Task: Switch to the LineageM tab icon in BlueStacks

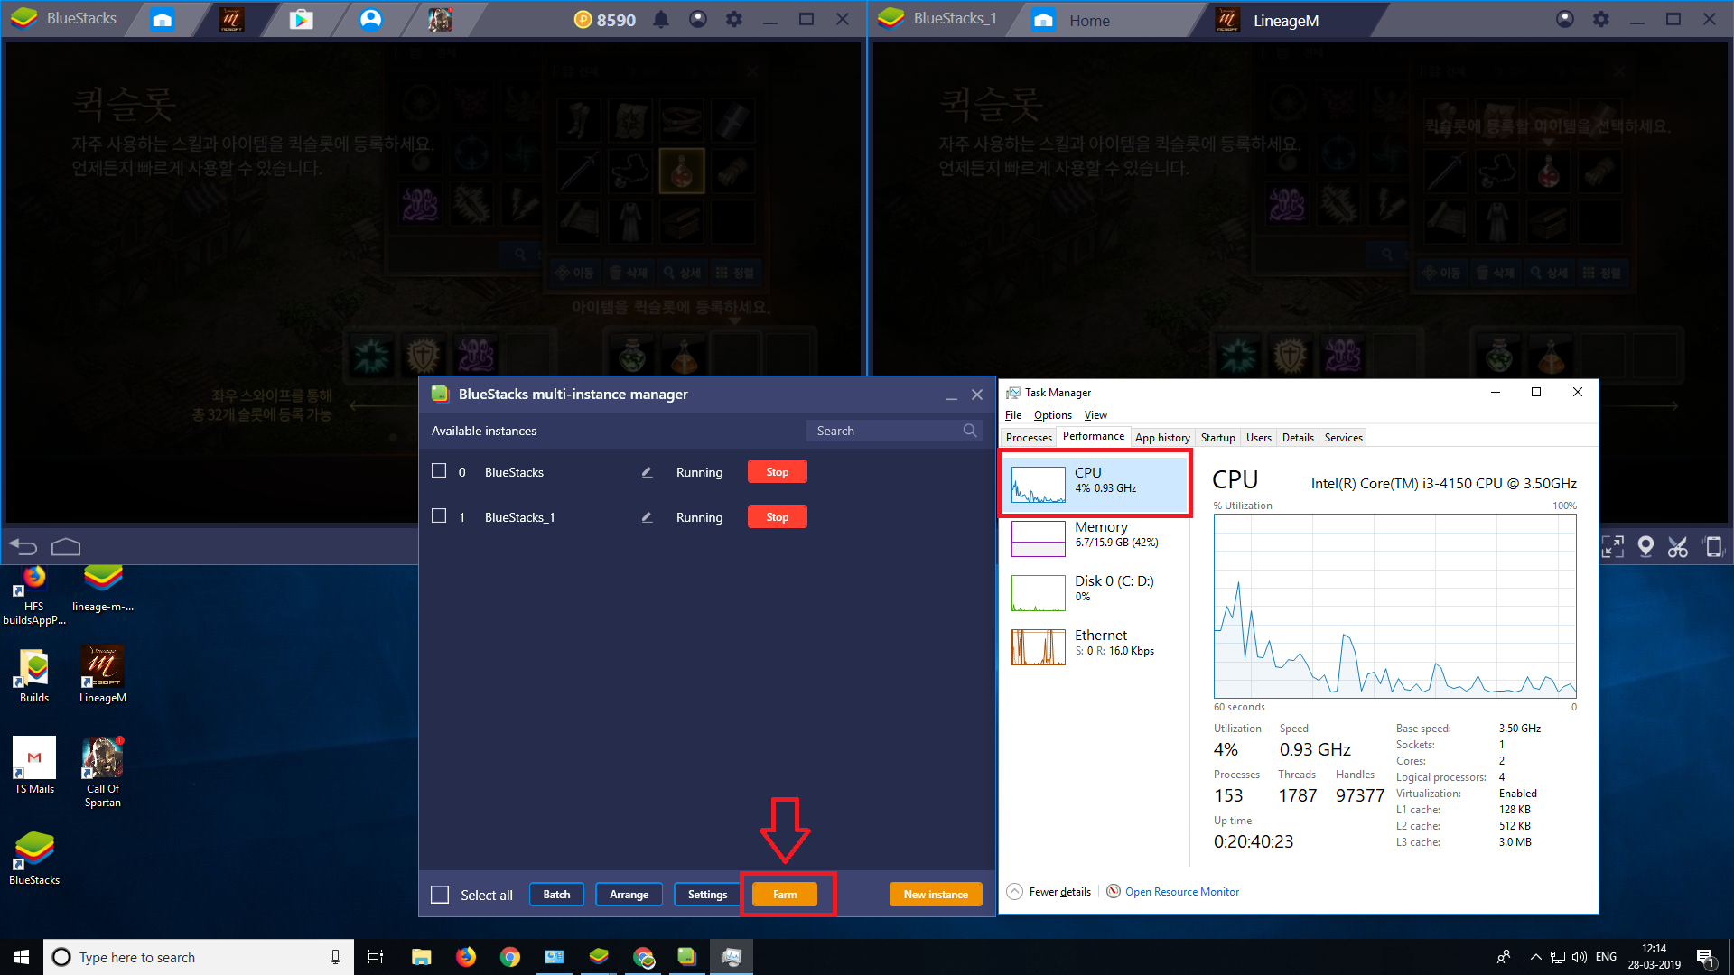Action: [x=232, y=20]
